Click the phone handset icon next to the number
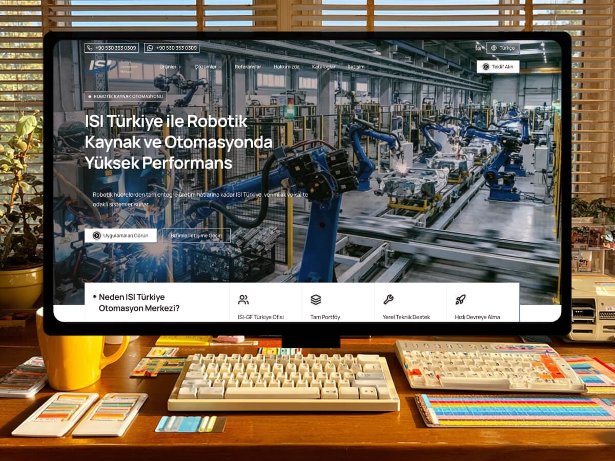The height and width of the screenshot is (461, 615). [x=89, y=48]
